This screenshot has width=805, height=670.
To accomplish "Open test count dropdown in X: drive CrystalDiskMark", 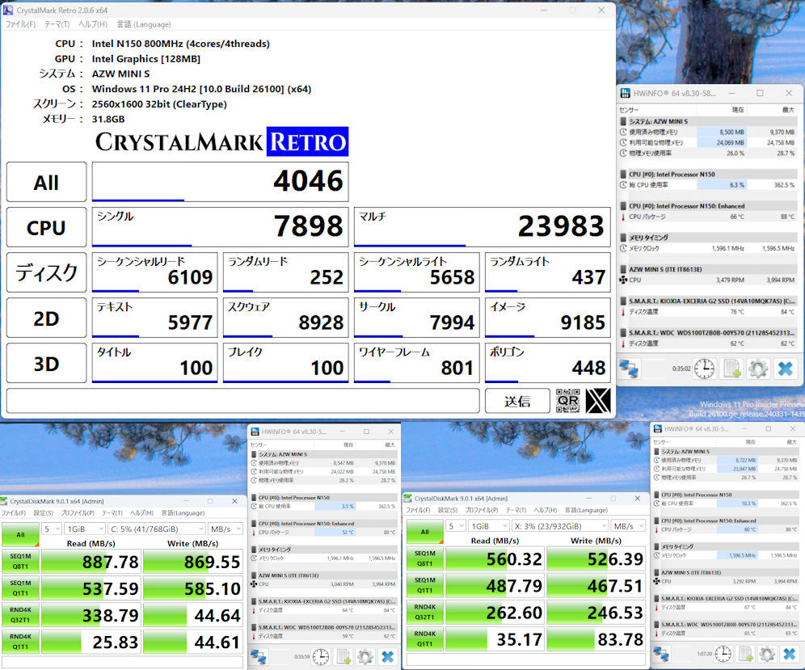I will tap(456, 526).
